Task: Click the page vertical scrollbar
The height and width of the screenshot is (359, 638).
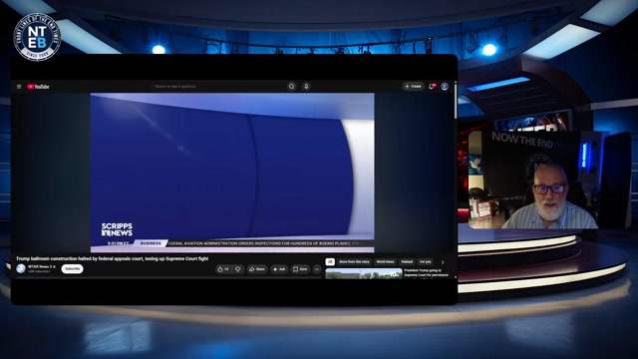Action: pos(456,100)
